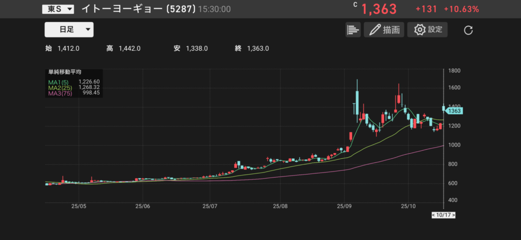Viewport: 521px width, 240px height.
Task: Expand the 日足 timeframe dropdown
Action: (x=69, y=30)
